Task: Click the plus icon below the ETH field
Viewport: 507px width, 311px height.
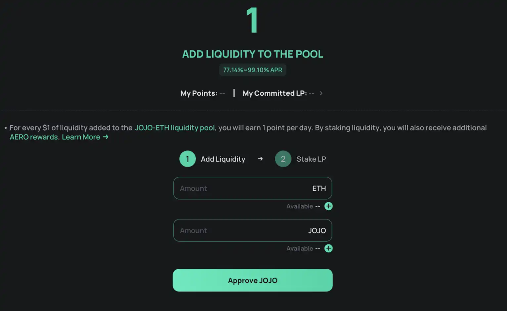Action: (x=328, y=206)
